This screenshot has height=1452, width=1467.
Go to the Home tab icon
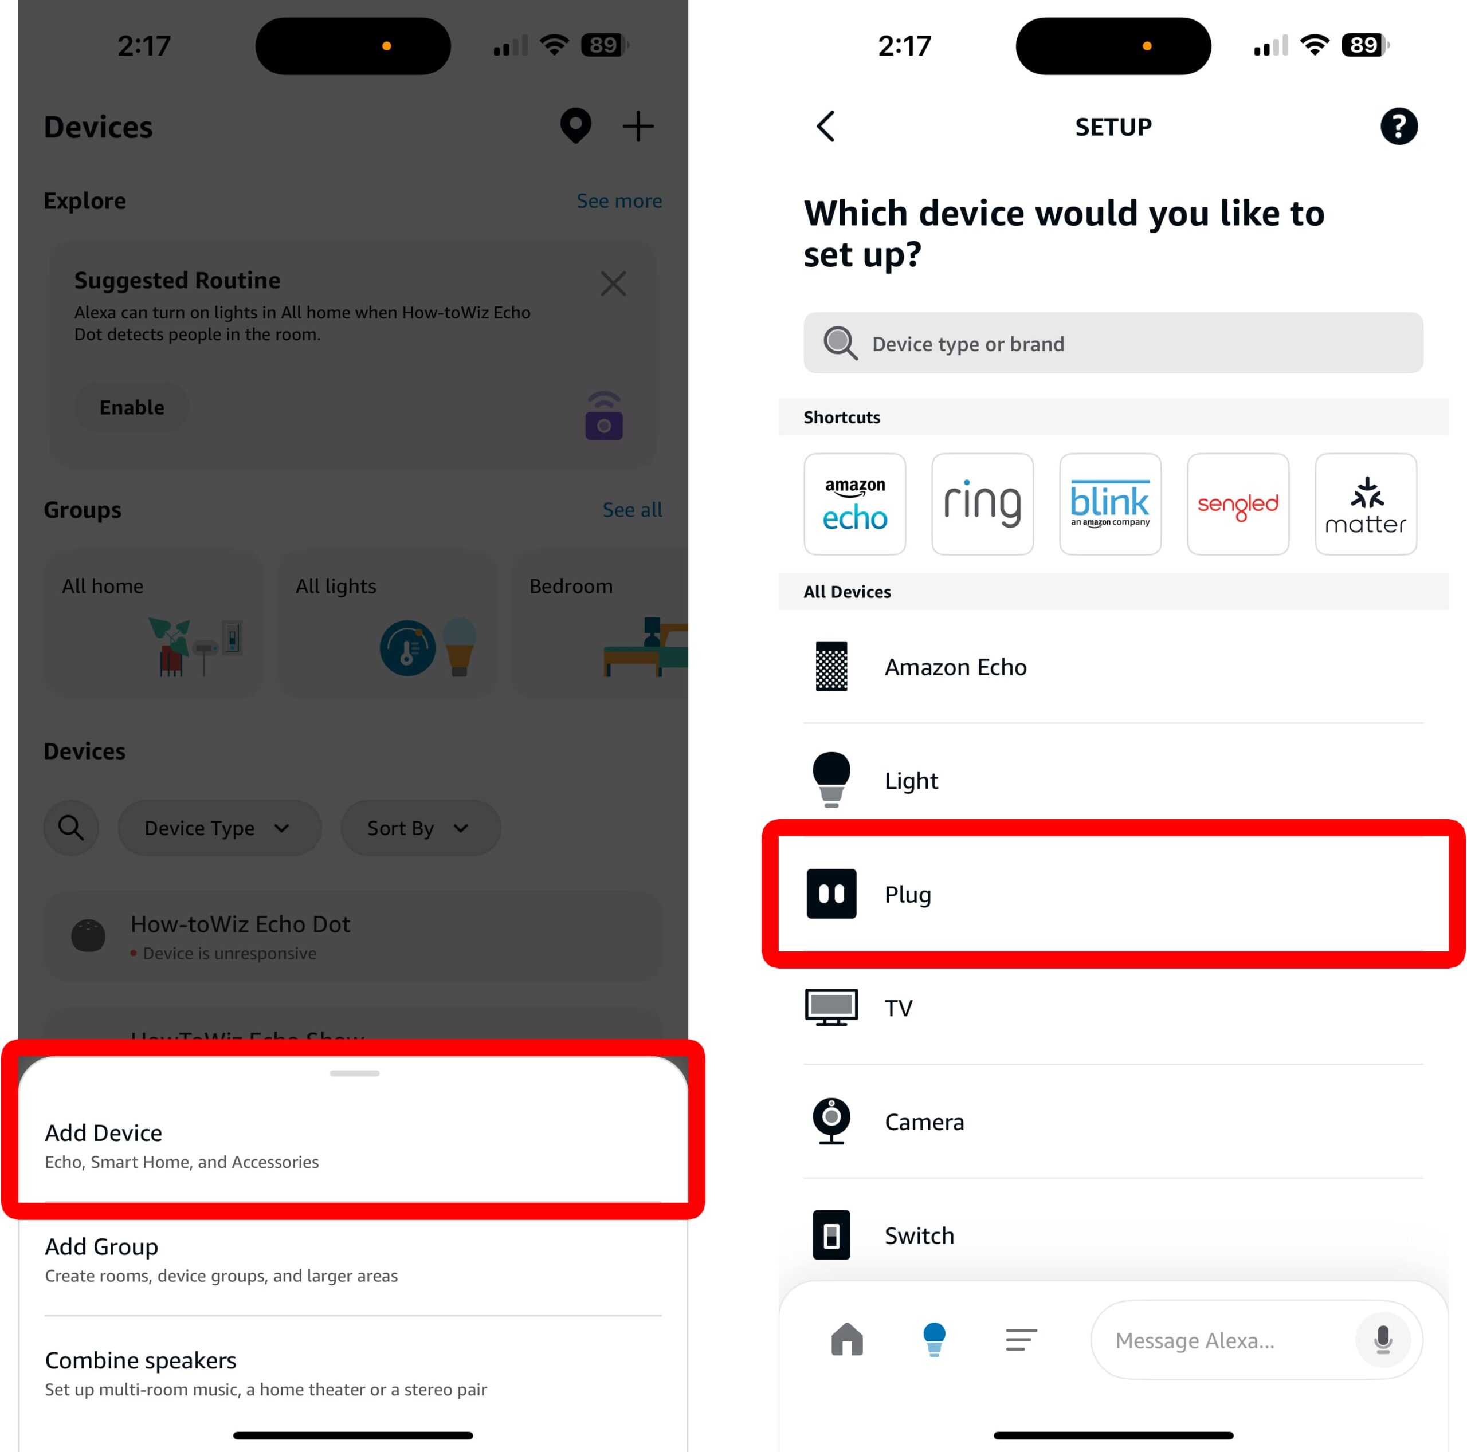846,1339
